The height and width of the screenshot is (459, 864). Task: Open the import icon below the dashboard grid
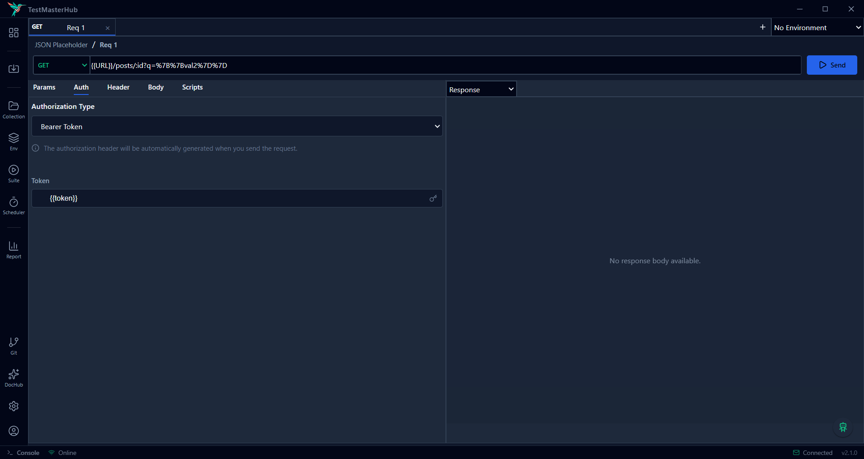pos(13,68)
